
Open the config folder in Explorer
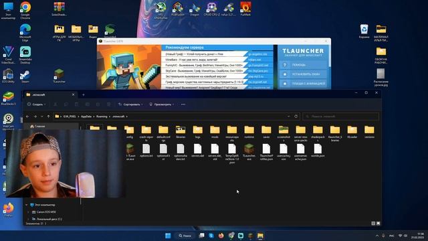(129, 132)
